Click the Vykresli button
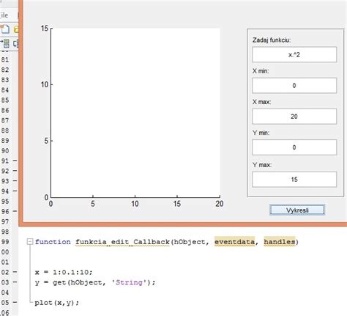This screenshot has height=316, width=347. [x=297, y=210]
